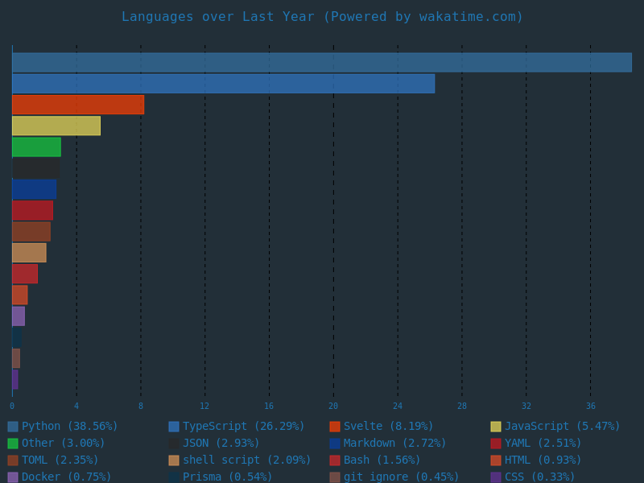Click the green Other legend swatch

point(13,444)
